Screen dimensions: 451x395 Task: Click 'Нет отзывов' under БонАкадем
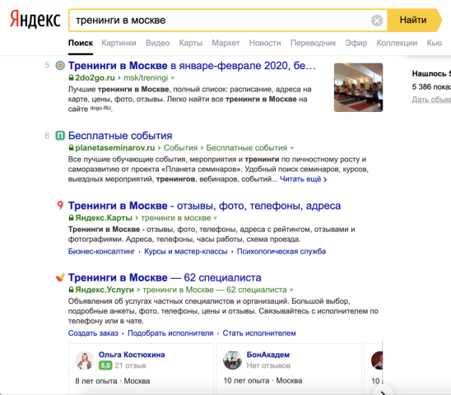[268, 365]
